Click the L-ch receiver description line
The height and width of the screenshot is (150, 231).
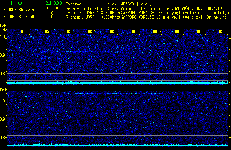(148, 13)
